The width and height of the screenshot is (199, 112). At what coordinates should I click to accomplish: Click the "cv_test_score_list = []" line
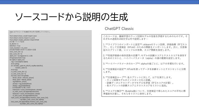(18, 74)
